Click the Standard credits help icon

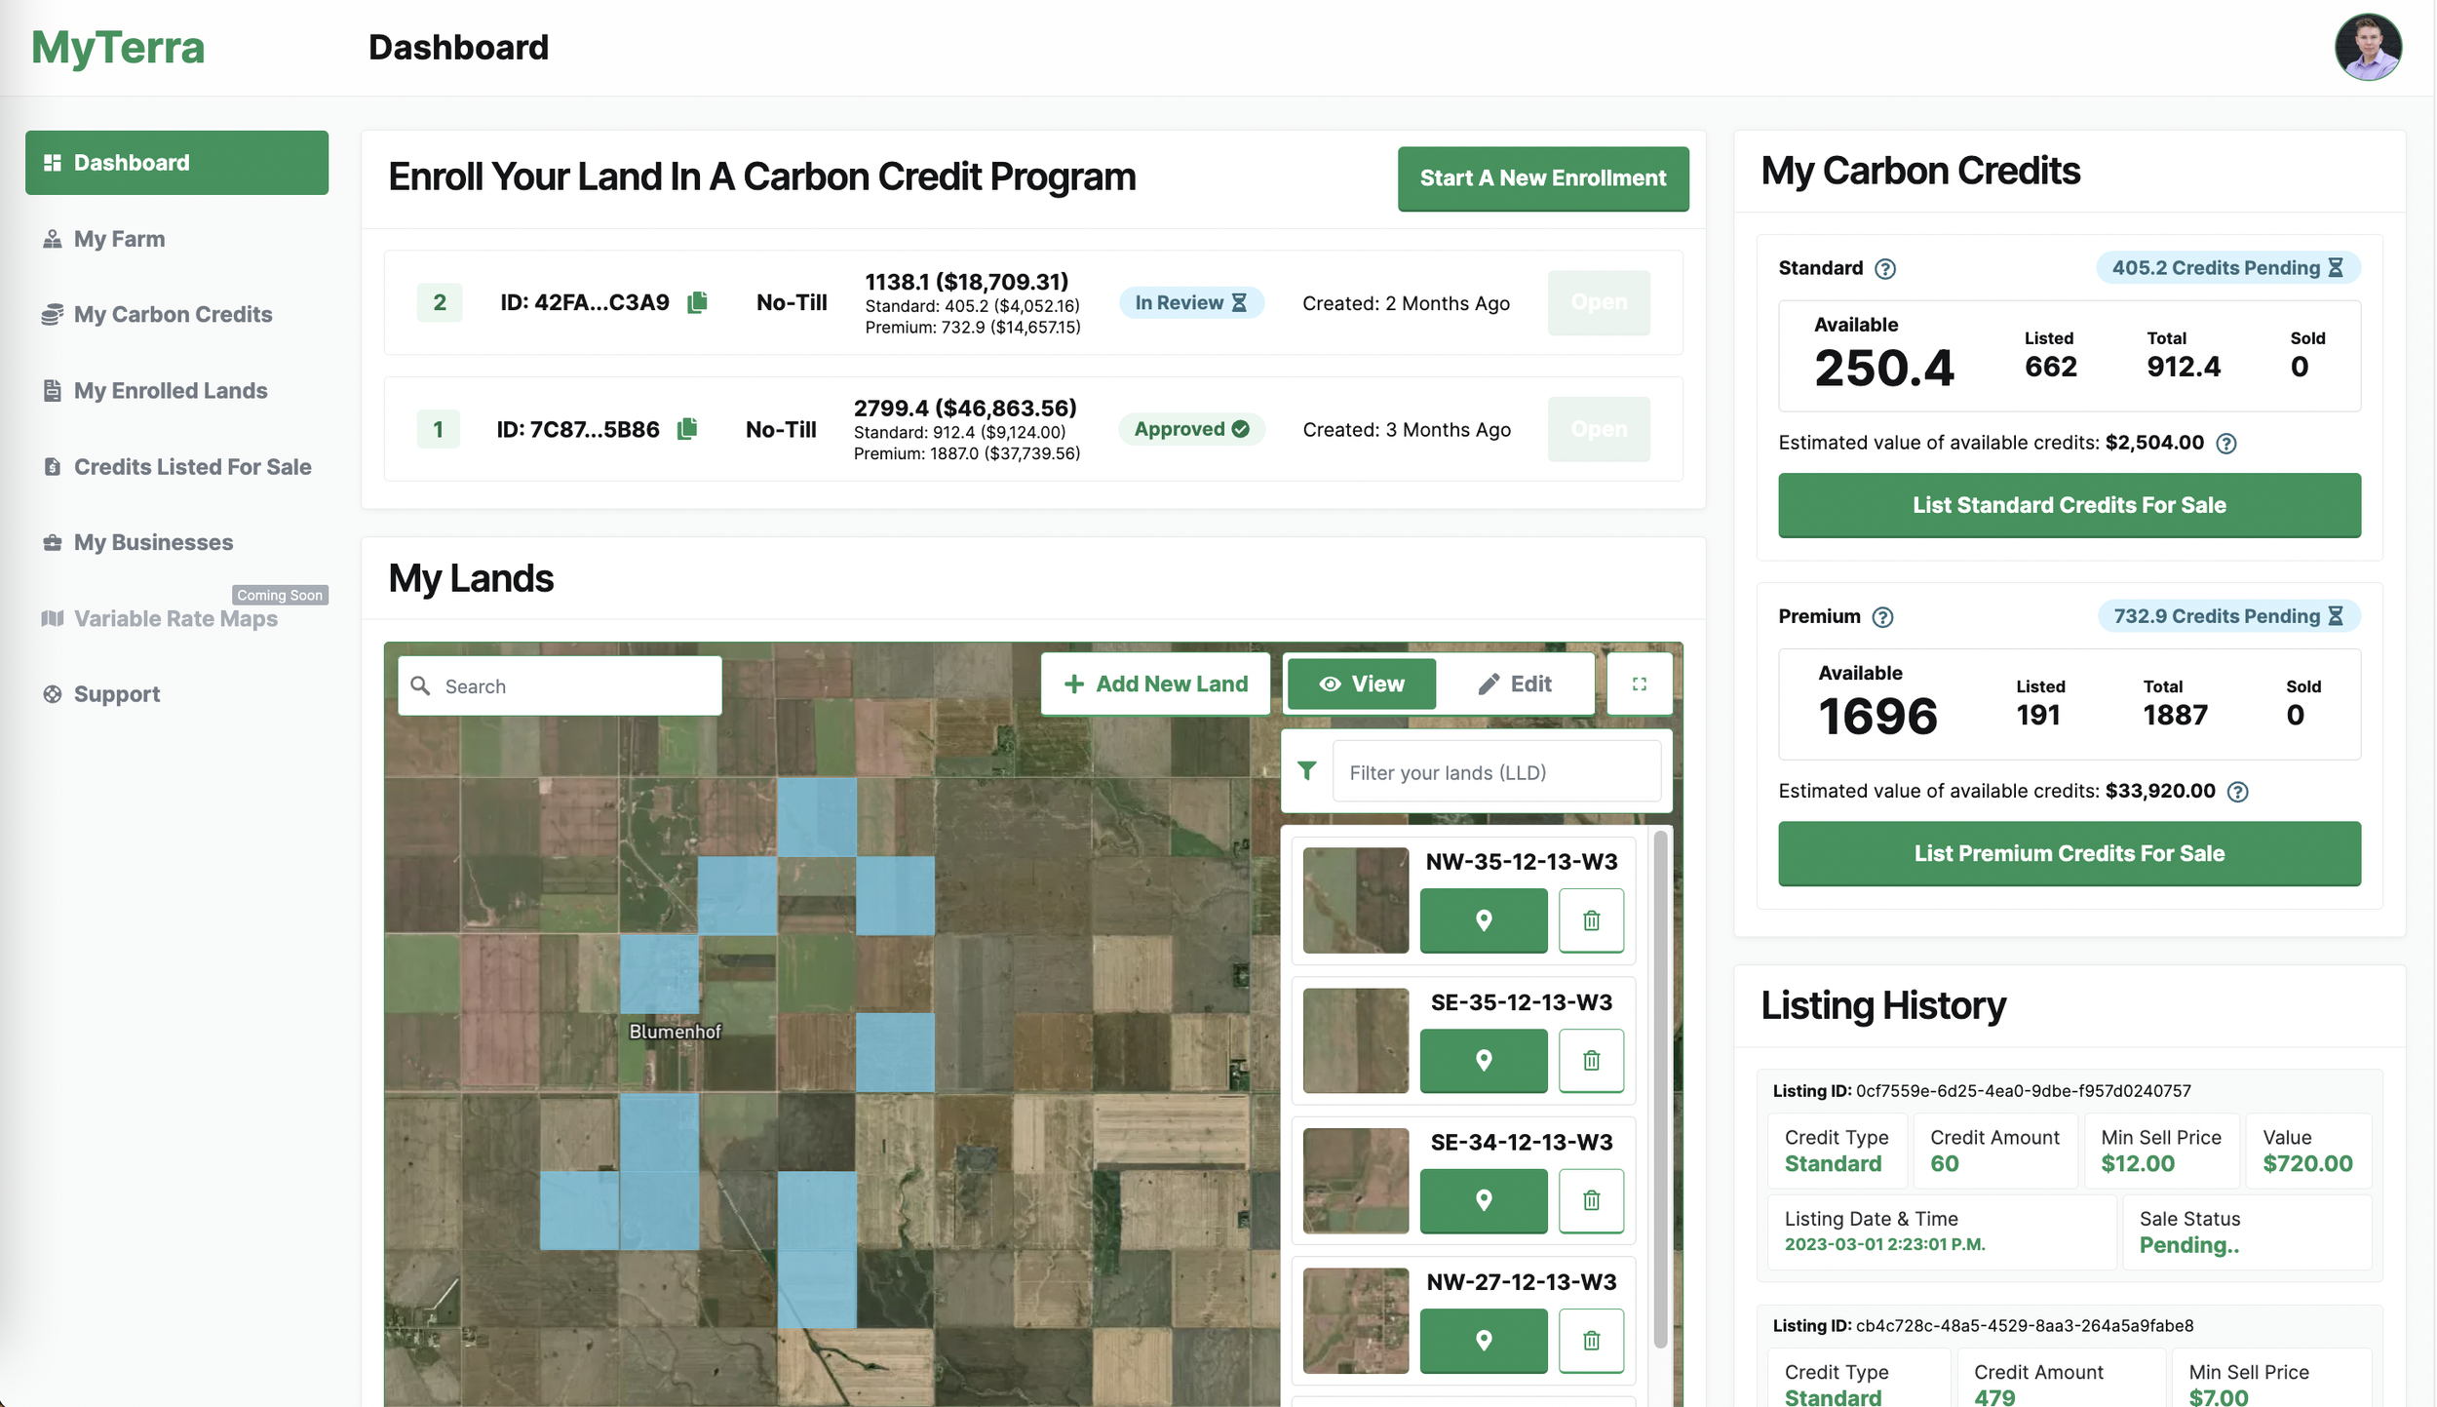click(x=1885, y=269)
